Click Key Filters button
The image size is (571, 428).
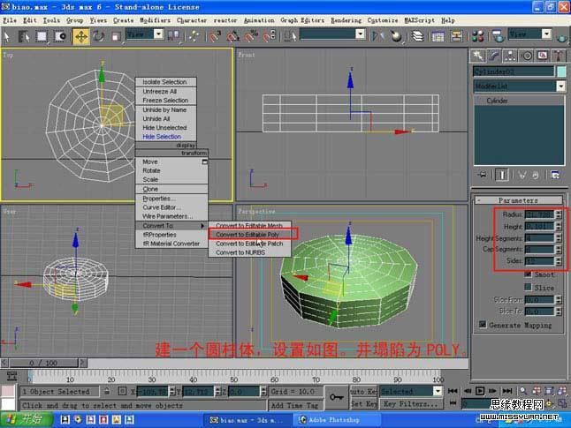coord(411,403)
